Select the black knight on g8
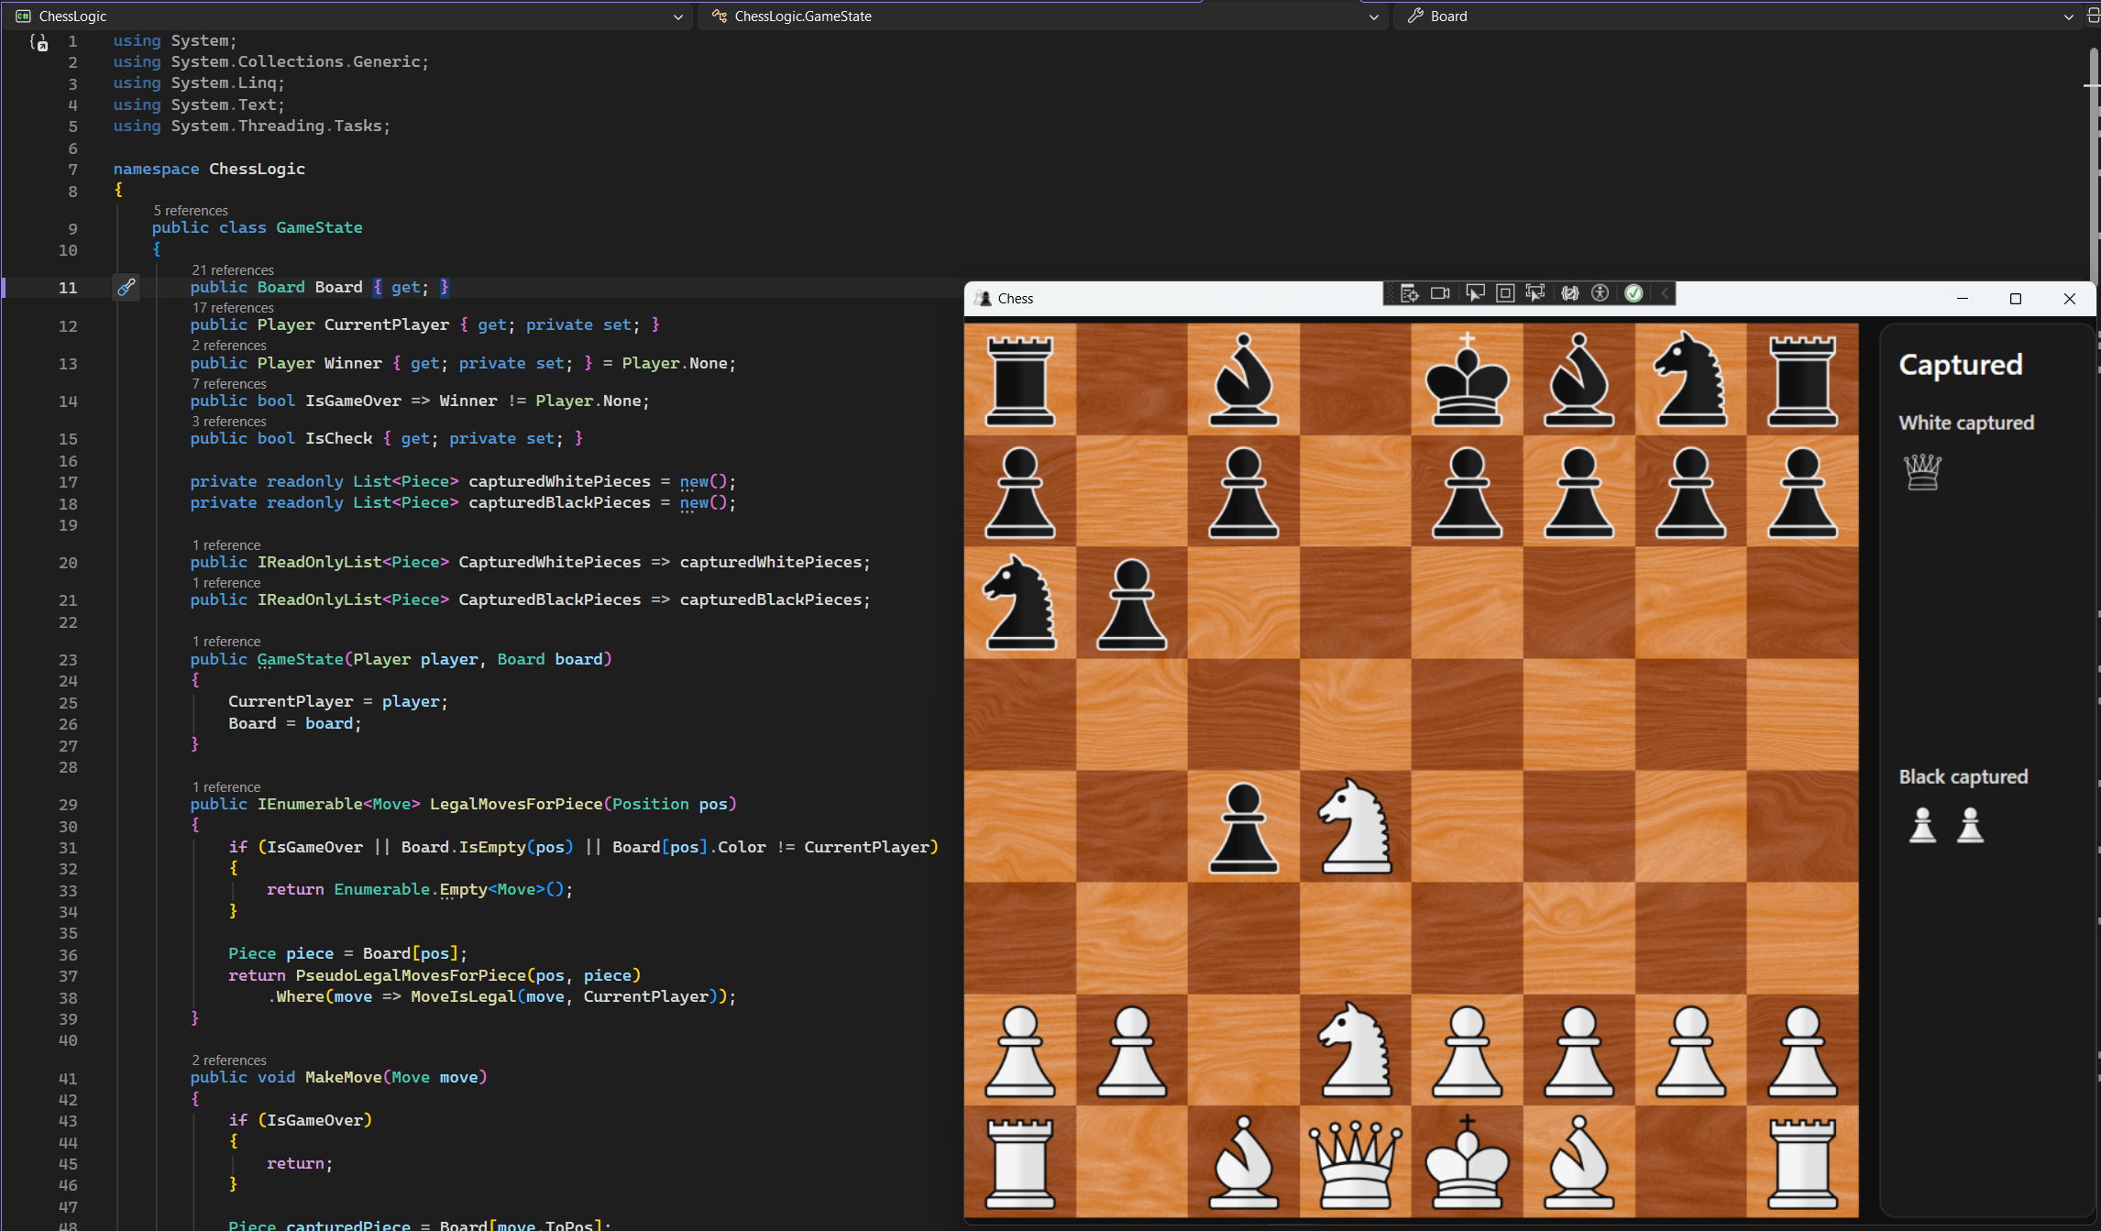Image resolution: width=2101 pixels, height=1231 pixels. (x=1690, y=379)
